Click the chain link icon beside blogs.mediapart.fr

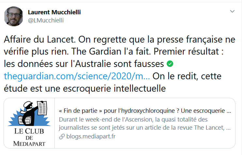click(x=62, y=136)
